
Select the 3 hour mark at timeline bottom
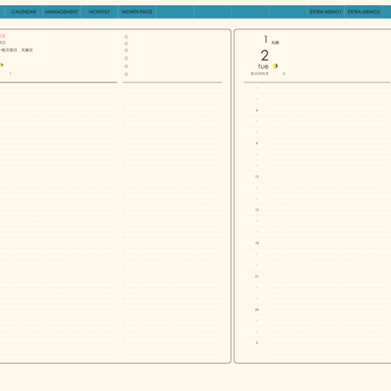pos(257,343)
